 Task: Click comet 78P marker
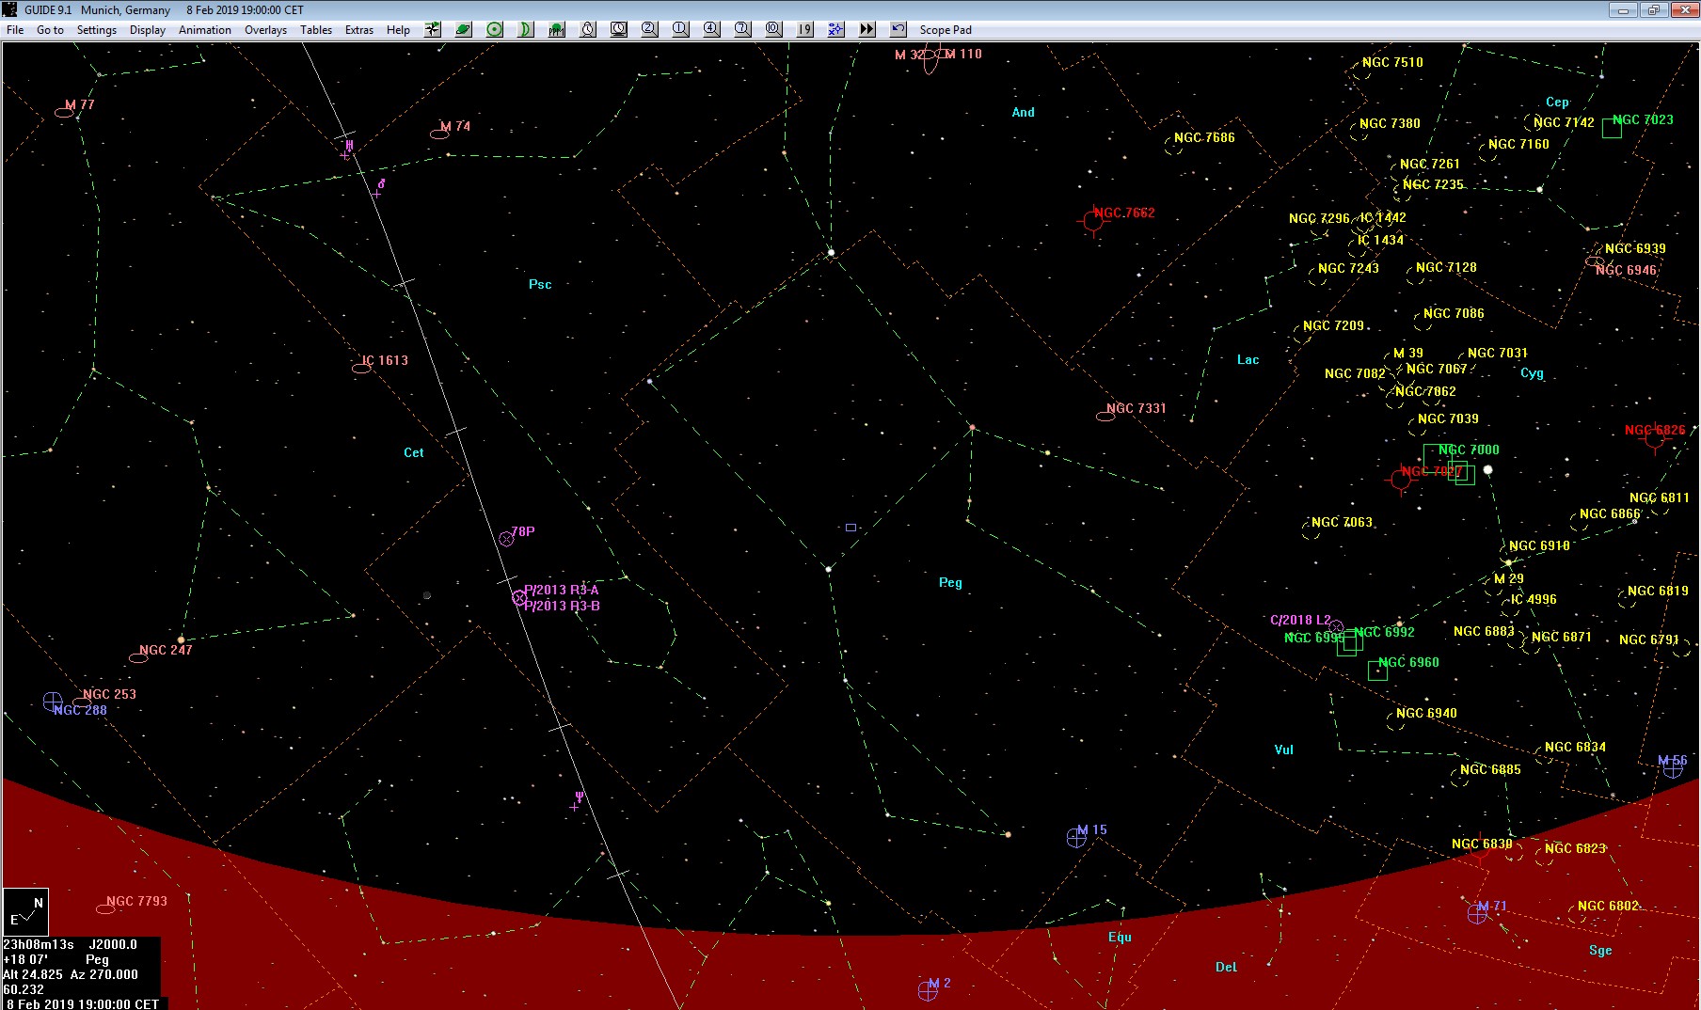point(506,539)
